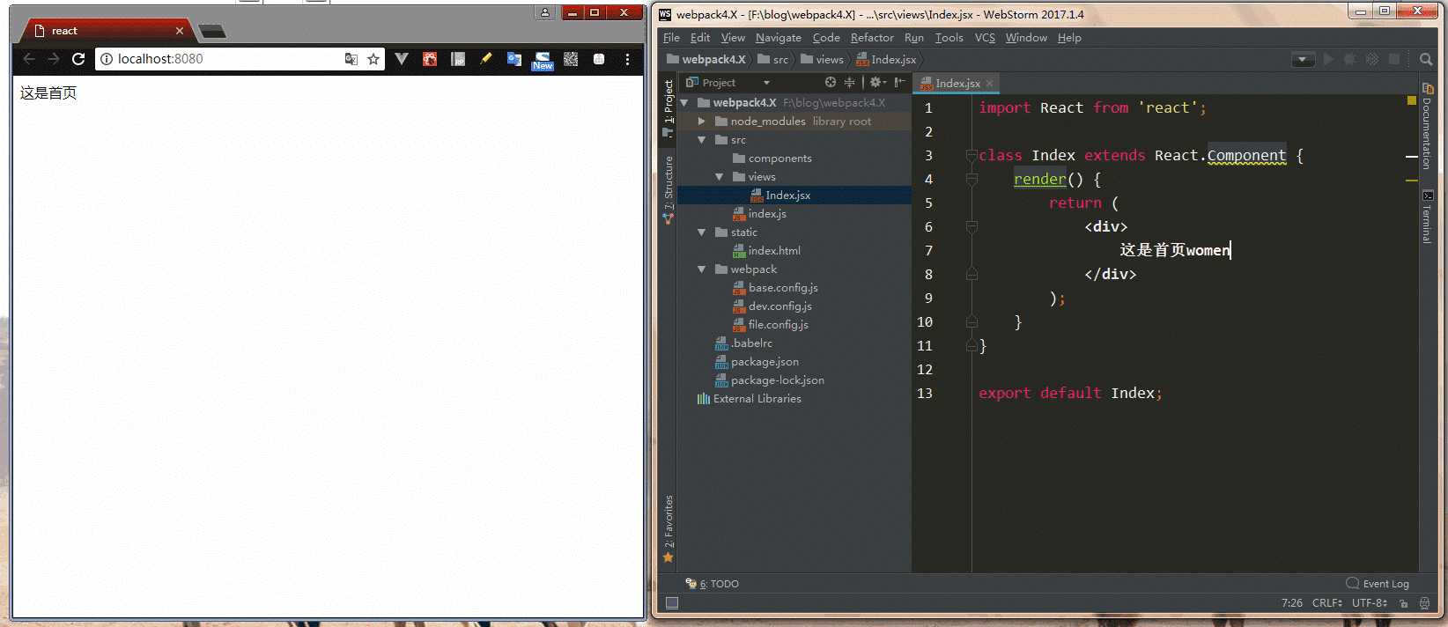Viewport: 1448px width, 627px height.
Task: Toggle the Documentation side tool window
Action: (1427, 125)
